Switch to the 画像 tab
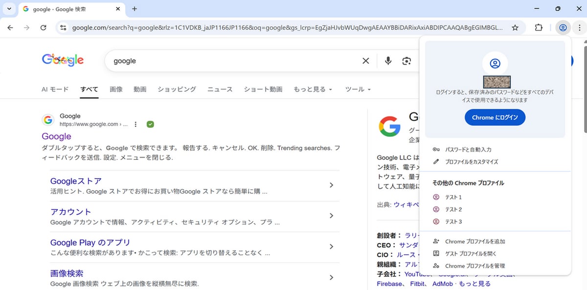The image size is (587, 290). tap(116, 89)
